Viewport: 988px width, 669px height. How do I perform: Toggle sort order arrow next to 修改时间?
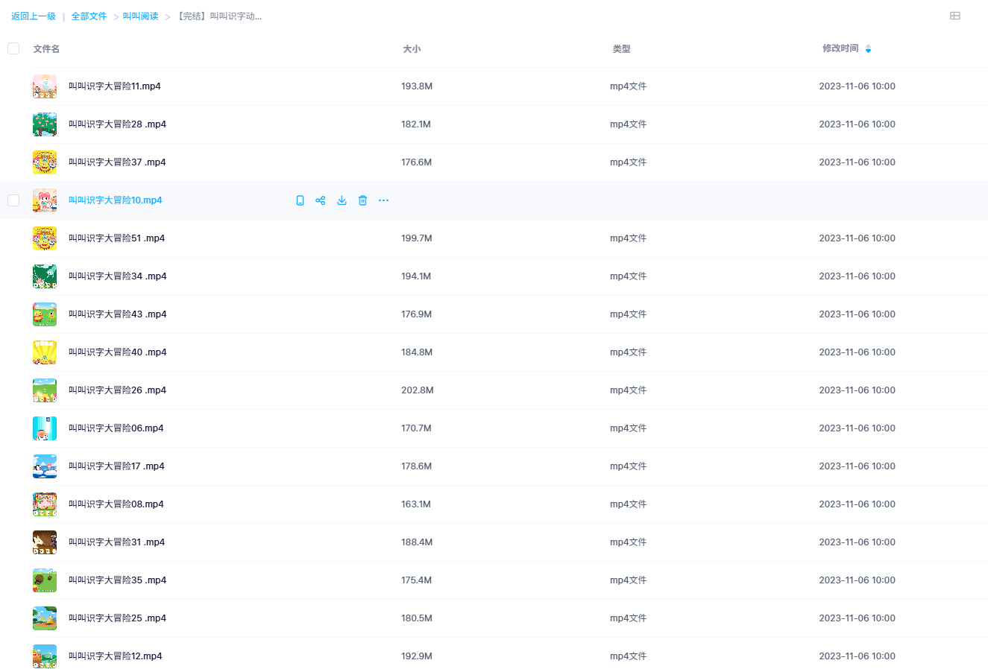pyautogui.click(x=868, y=49)
